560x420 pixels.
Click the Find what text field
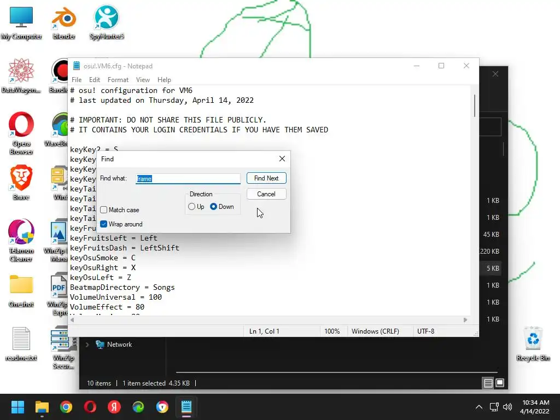click(x=188, y=179)
